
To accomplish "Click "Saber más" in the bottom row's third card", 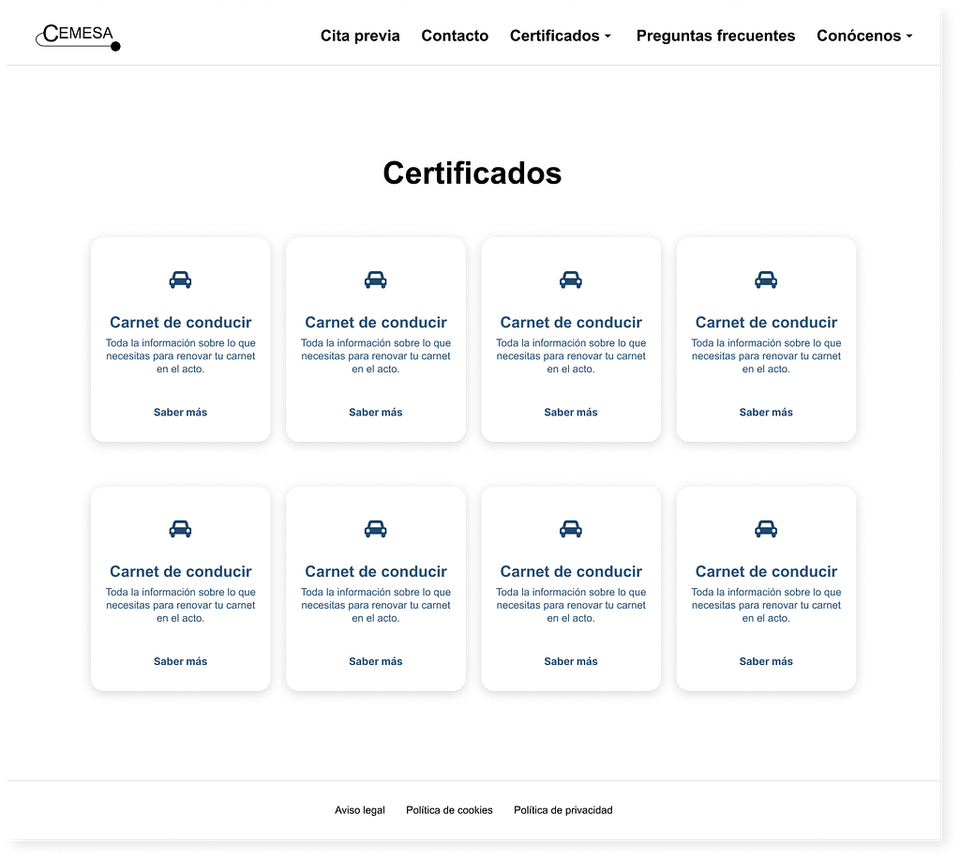I will tap(570, 662).
